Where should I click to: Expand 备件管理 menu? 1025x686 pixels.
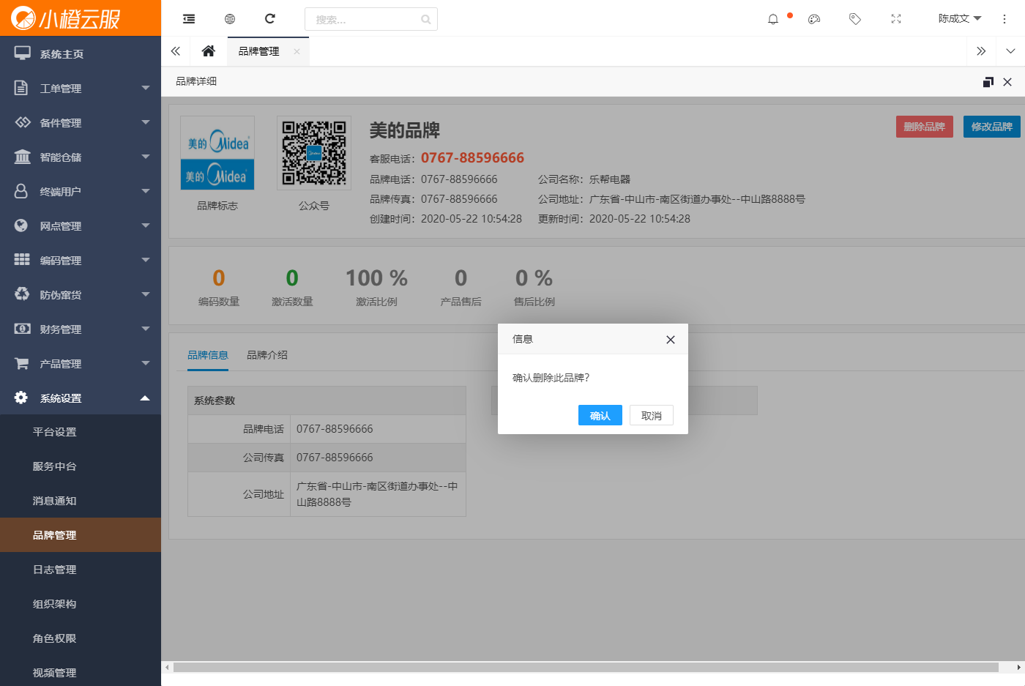coord(81,123)
